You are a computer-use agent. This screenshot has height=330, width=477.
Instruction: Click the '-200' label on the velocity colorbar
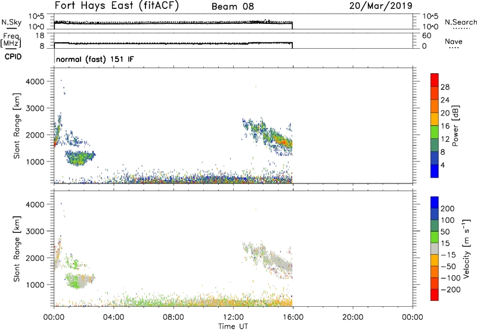pos(451,289)
